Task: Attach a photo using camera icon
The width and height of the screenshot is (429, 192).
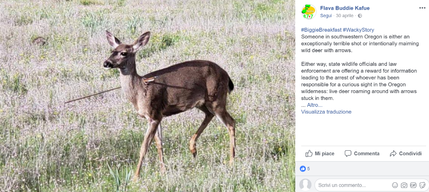Action: tap(404, 185)
